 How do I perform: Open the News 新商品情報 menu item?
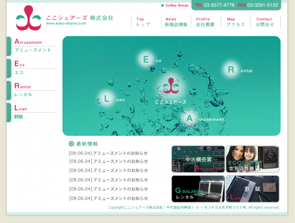pyautogui.click(x=176, y=22)
